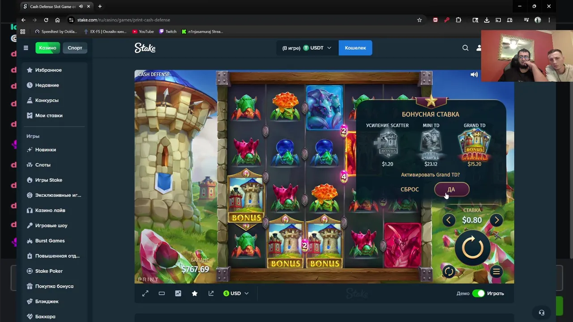Viewport: 573px width, 322px height.
Task: Open the Speedtest by Ookla bookmark
Action: (56, 32)
